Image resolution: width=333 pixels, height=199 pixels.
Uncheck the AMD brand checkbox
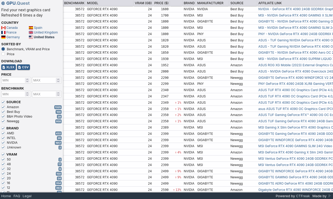point(3,133)
